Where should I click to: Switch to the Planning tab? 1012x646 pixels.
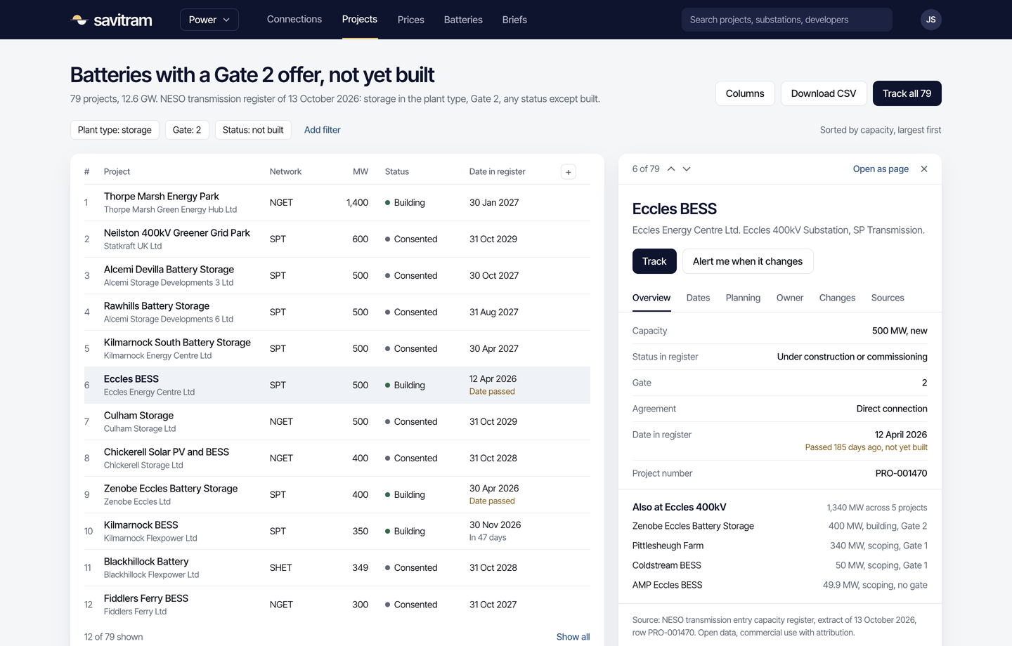[743, 298]
